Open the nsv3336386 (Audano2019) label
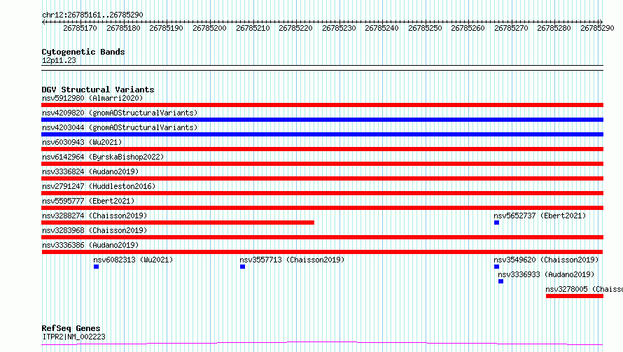Image resolution: width=623 pixels, height=352 pixels. pos(90,245)
